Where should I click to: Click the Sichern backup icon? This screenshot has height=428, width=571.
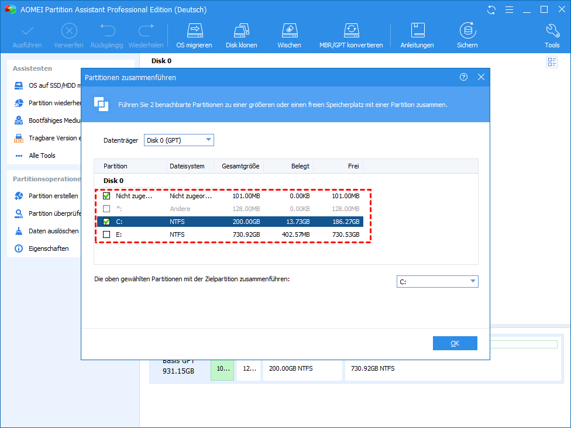pos(467,30)
